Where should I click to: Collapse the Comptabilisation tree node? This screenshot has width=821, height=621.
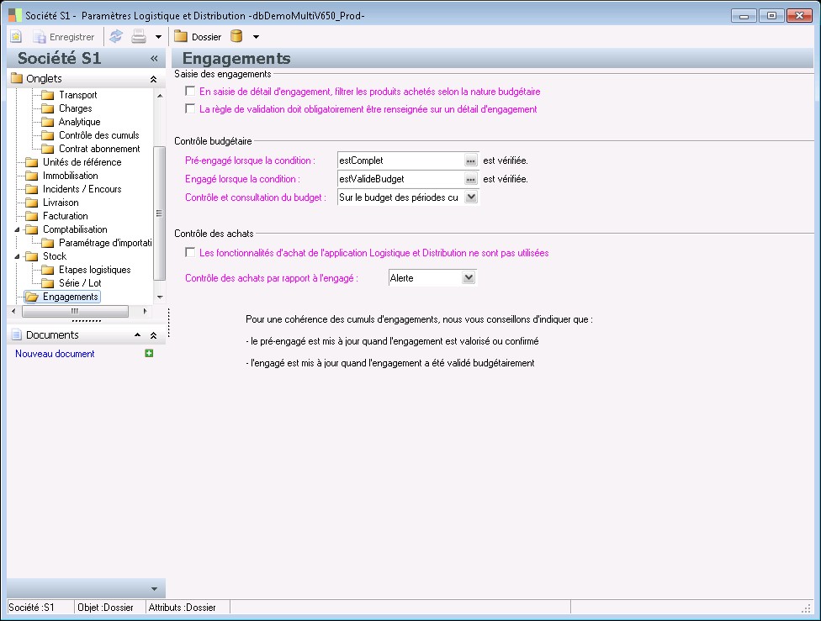tap(18, 229)
